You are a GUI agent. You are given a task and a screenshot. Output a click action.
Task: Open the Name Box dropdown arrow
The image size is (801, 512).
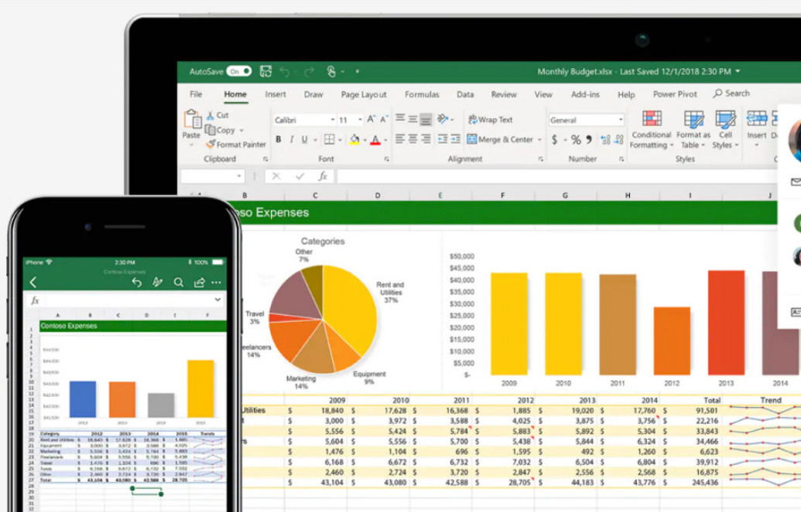(x=238, y=176)
